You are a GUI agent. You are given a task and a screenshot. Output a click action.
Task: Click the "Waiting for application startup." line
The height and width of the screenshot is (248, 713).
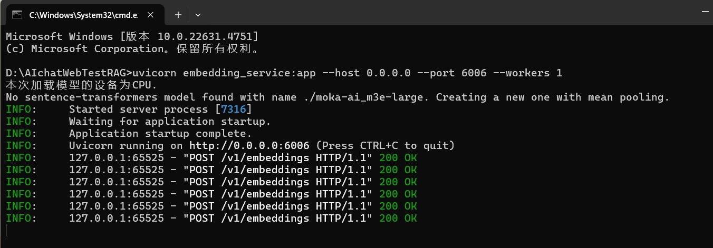click(x=170, y=121)
